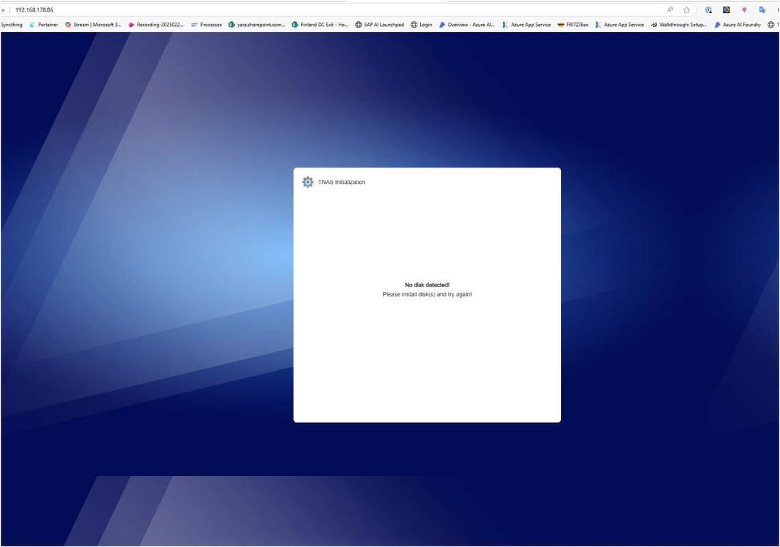
Task: Click the 'TNAS Initialization' dialog title
Action: pyautogui.click(x=341, y=182)
